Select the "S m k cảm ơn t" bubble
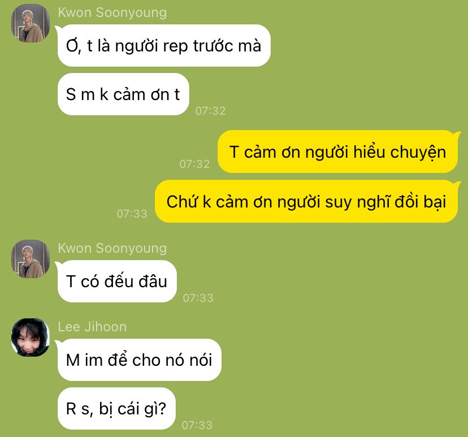 click(x=123, y=94)
